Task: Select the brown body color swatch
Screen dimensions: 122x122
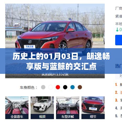Action: 80,87
